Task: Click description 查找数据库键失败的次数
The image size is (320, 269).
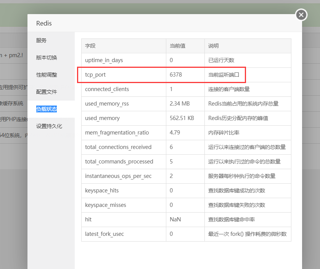Action: [236, 205]
